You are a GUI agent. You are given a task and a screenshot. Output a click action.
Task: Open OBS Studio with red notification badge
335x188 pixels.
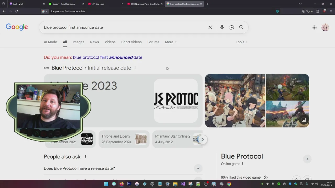[x=206, y=184]
